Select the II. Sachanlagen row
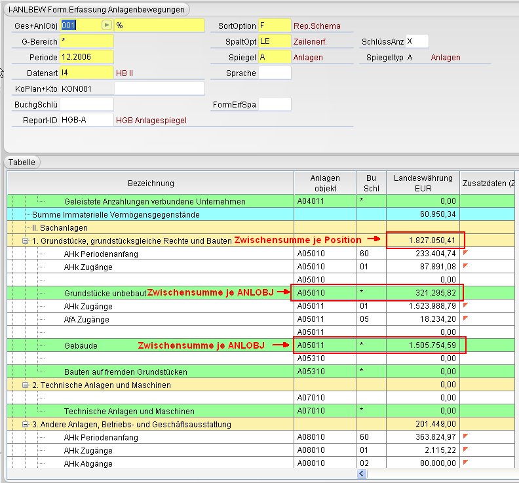The image size is (519, 483). [261, 227]
